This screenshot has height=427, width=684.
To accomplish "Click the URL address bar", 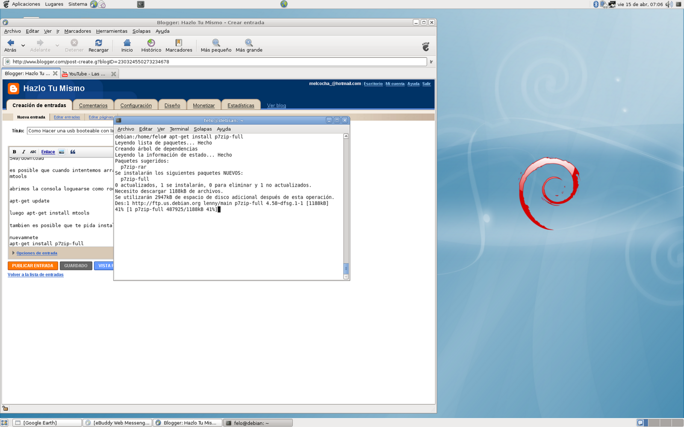I will point(215,61).
